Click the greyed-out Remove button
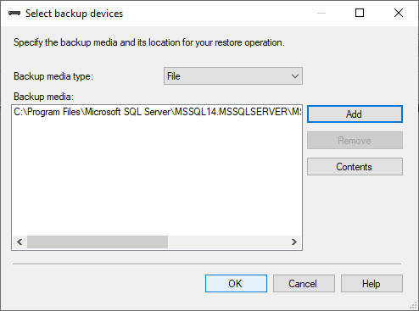419x311 pixels. tap(355, 141)
